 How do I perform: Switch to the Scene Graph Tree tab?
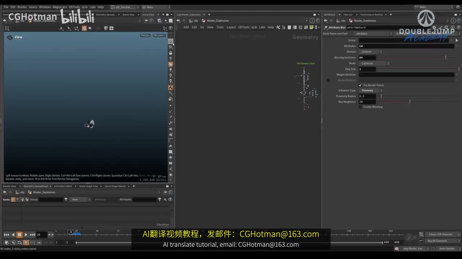(88, 186)
